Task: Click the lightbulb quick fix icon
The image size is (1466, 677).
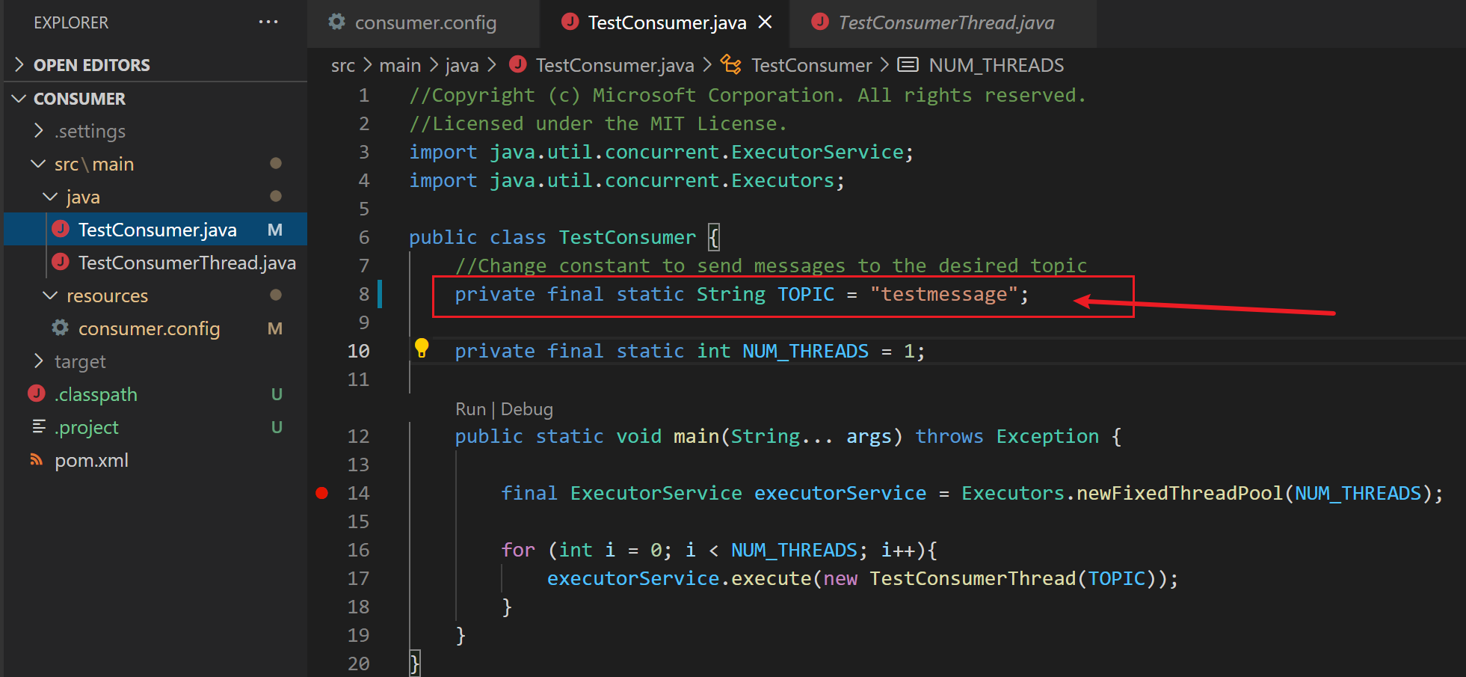Action: [422, 348]
